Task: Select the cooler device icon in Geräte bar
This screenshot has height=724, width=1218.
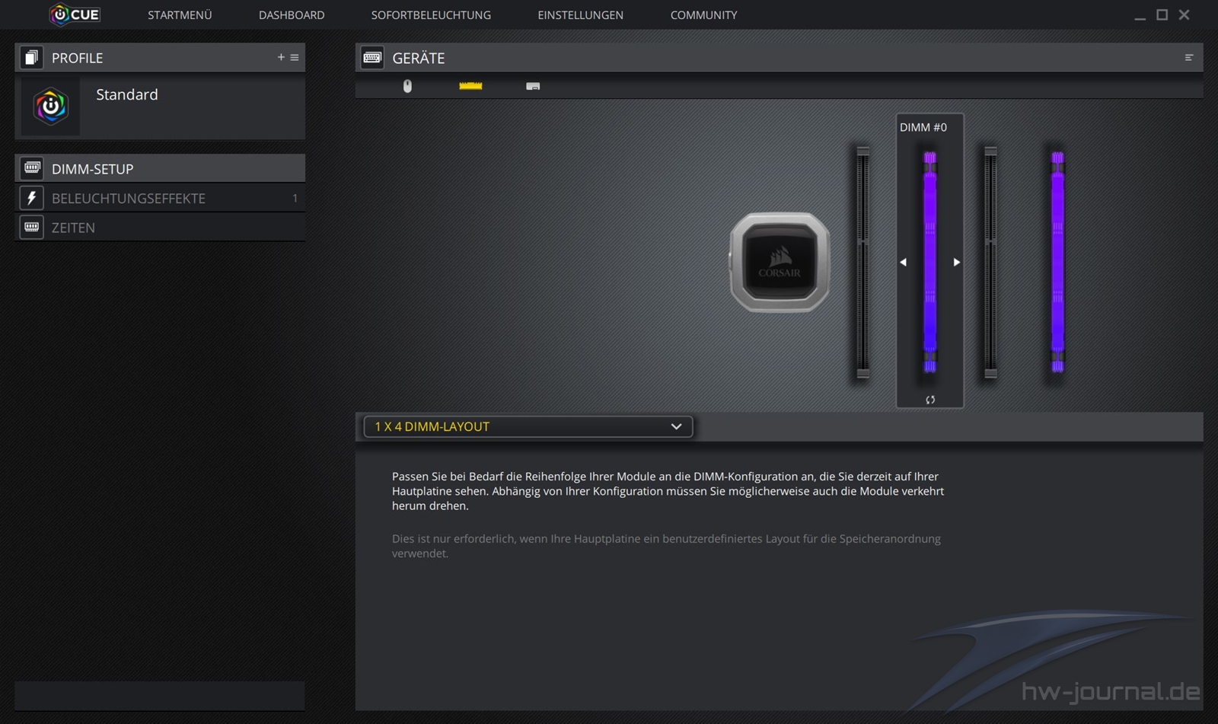Action: (x=533, y=86)
